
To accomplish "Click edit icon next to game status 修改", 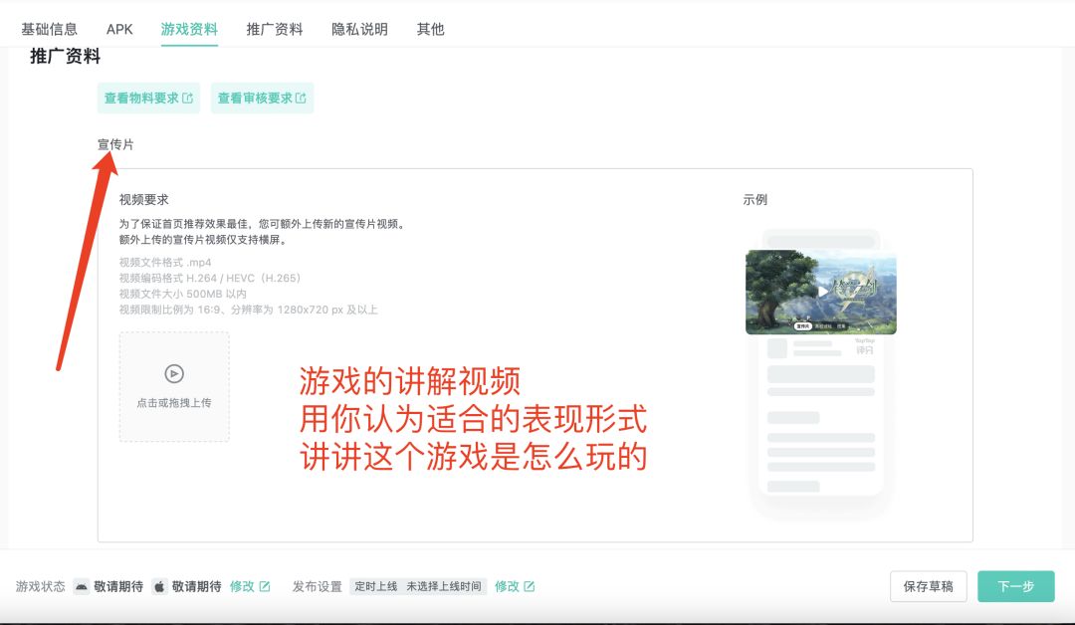I will [x=265, y=586].
